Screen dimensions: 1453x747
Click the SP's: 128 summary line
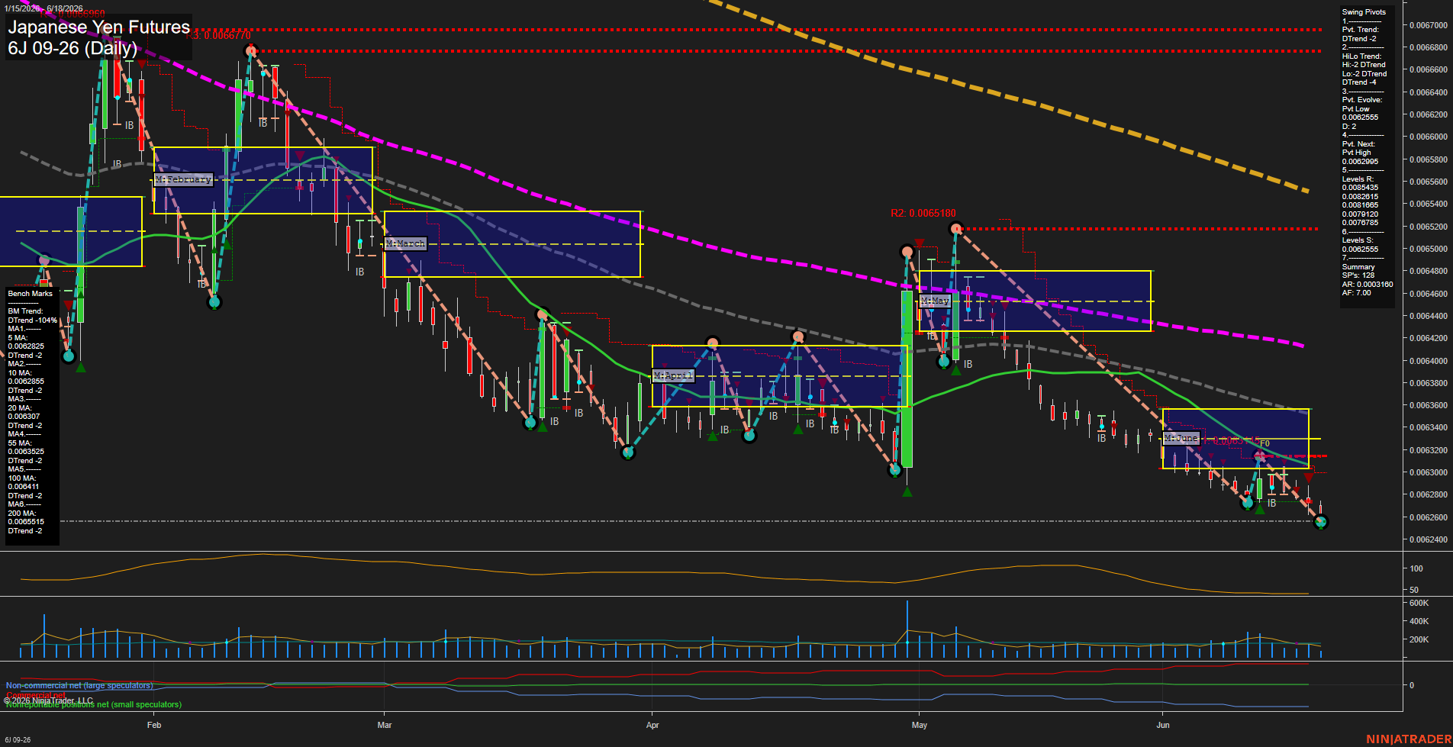[1358, 275]
